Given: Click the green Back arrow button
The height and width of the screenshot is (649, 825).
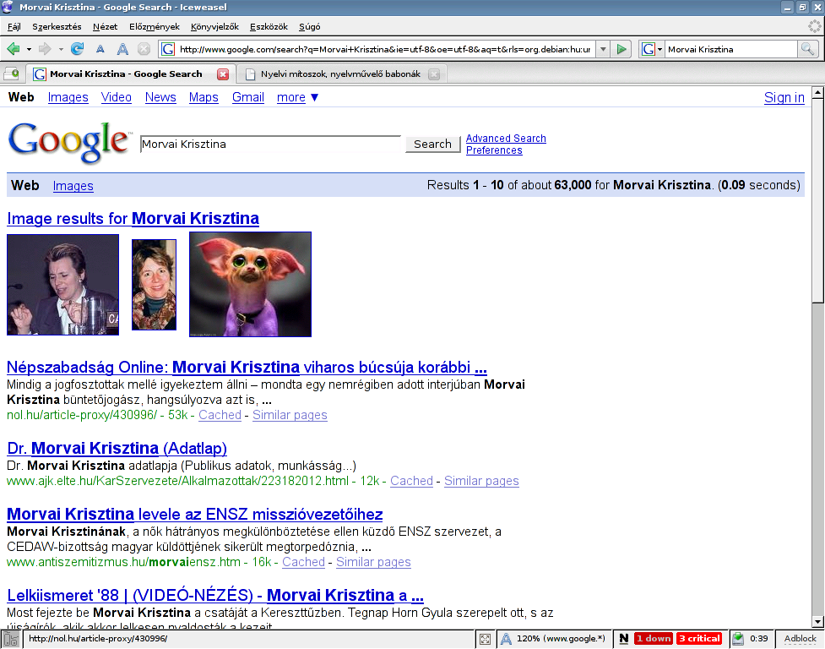Looking at the screenshot, I should 14,49.
